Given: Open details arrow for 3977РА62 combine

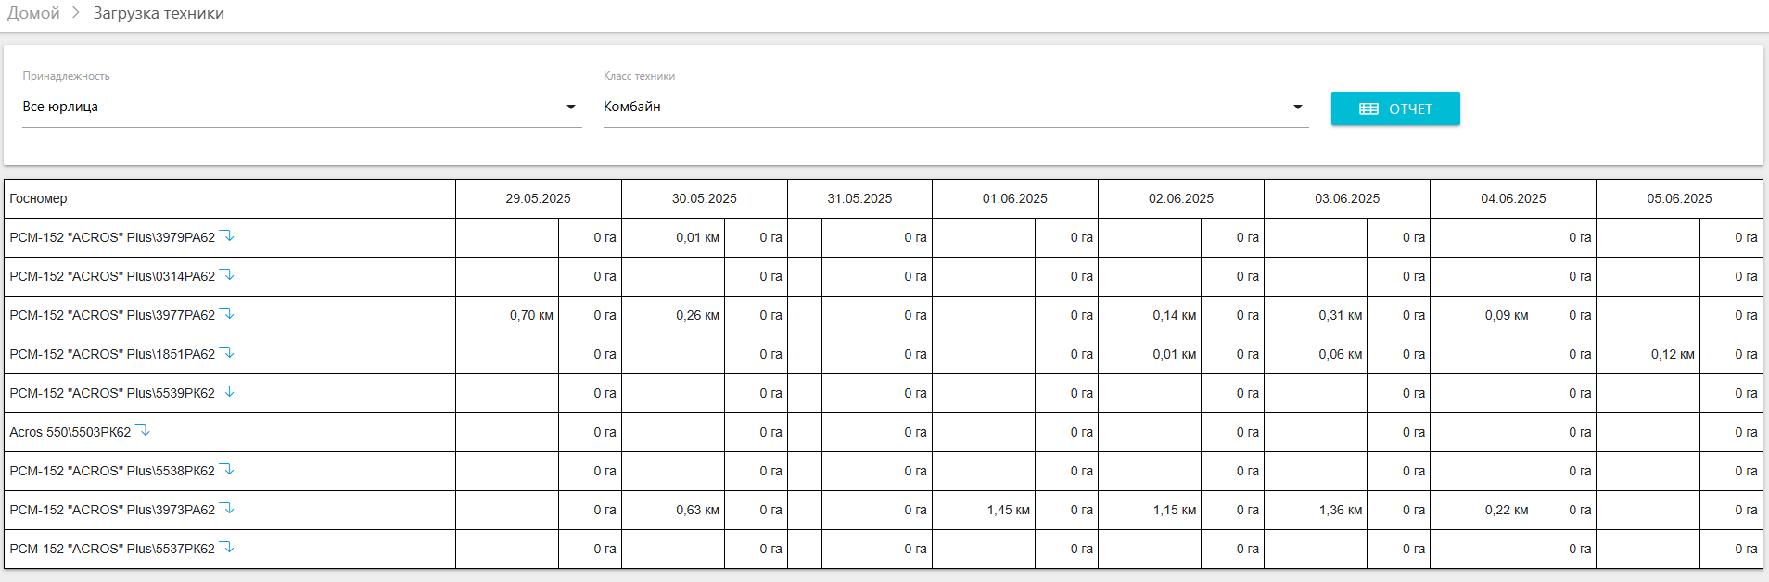Looking at the screenshot, I should pyautogui.click(x=227, y=314).
